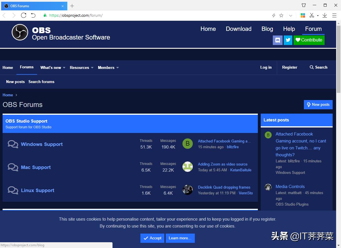Accept the cookies notice
Image resolution: width=341 pixels, height=248 pixels.
(x=153, y=238)
